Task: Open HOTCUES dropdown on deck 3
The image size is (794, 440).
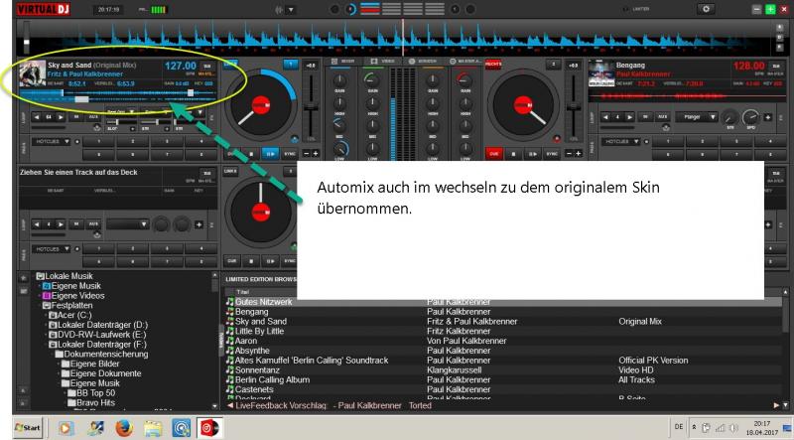Action: pyautogui.click(x=53, y=249)
